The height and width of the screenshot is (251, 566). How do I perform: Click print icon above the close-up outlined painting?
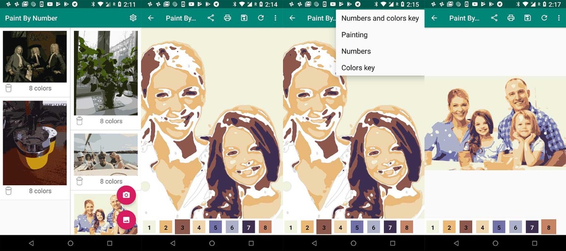click(227, 18)
